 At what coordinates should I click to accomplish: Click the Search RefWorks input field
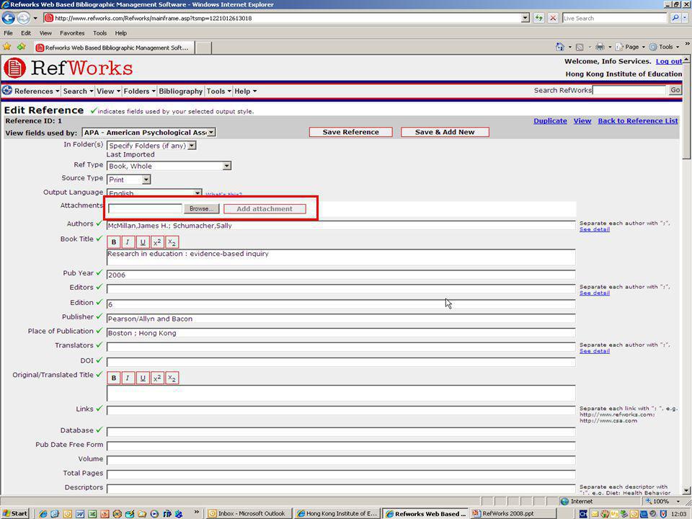[x=629, y=90]
